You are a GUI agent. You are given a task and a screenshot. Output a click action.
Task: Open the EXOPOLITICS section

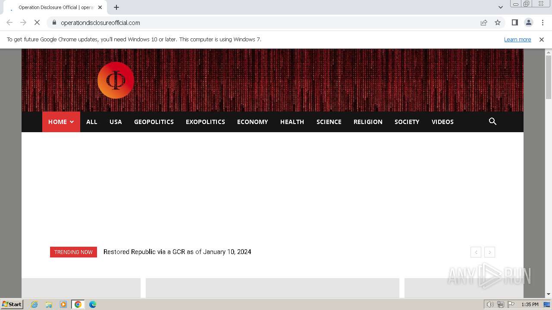tap(205, 122)
